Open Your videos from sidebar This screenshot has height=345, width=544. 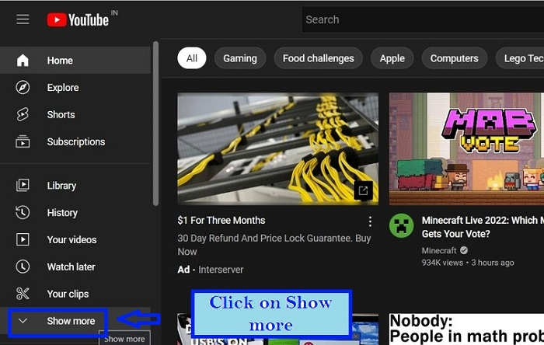click(x=75, y=239)
